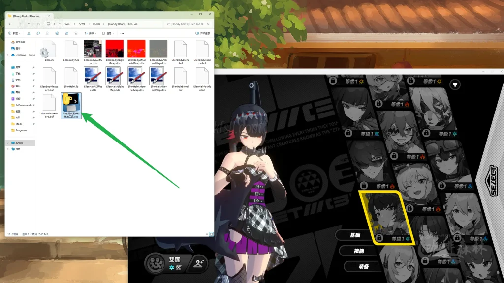Click the delete trash icon in toolbar
Image resolution: width=504 pixels, height=283 pixels.
click(76, 33)
